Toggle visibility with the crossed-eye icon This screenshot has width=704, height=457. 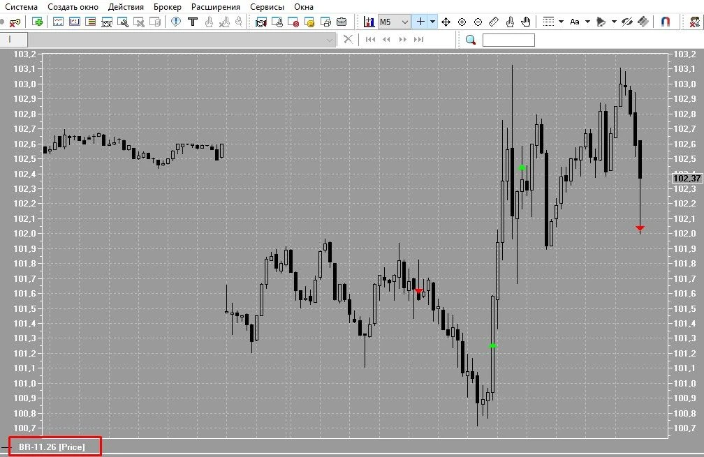click(x=627, y=22)
